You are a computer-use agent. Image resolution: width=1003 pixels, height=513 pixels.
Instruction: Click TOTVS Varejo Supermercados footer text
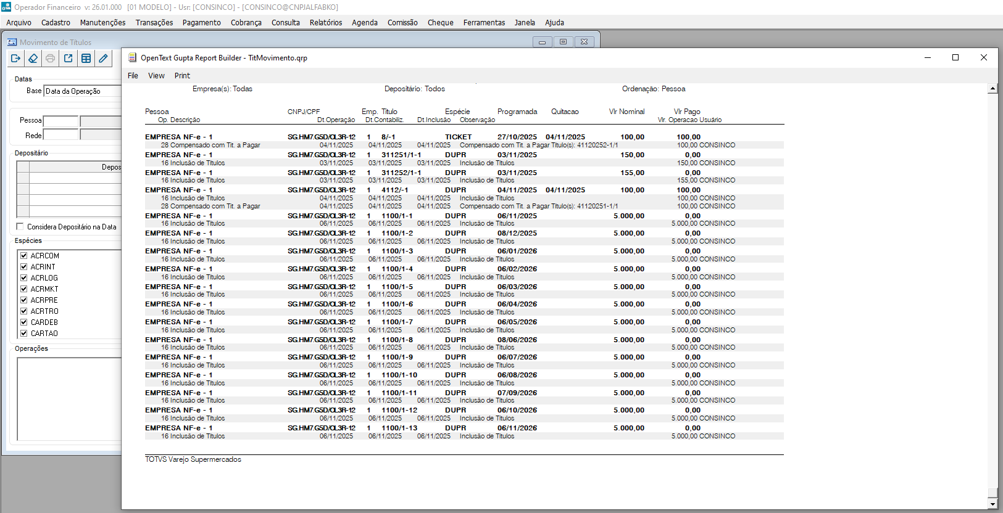[193, 459]
